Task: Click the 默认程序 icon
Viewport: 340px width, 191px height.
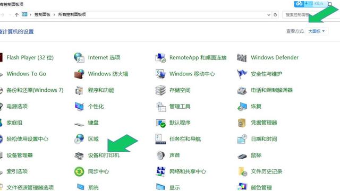Action: tap(160, 123)
